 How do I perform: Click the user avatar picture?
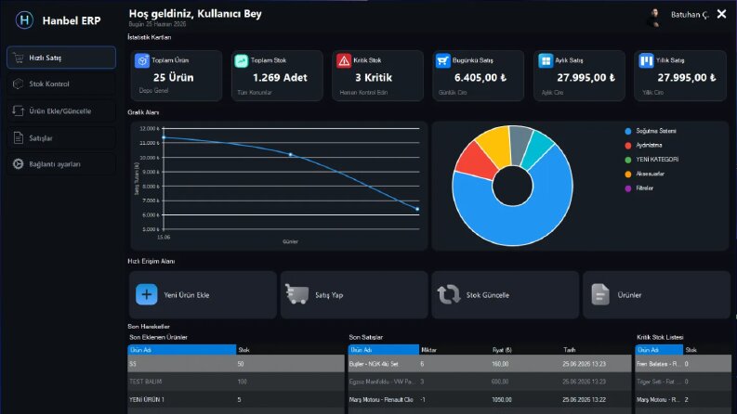(654, 18)
